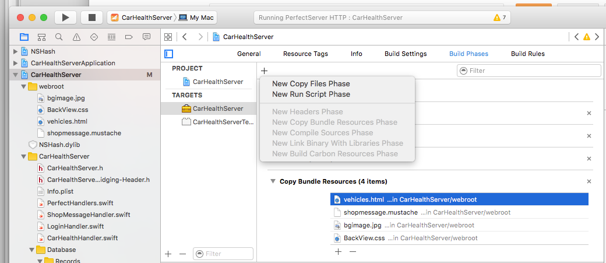Screen dimensions: 606x263
Task: Open the Find navigator magnifier icon
Action: [x=59, y=37]
